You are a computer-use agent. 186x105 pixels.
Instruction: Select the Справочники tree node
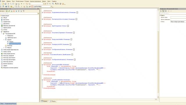point(7,22)
